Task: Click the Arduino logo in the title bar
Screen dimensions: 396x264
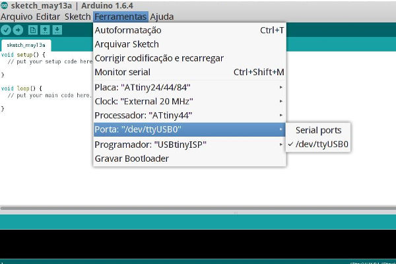Action: [x=5, y=5]
